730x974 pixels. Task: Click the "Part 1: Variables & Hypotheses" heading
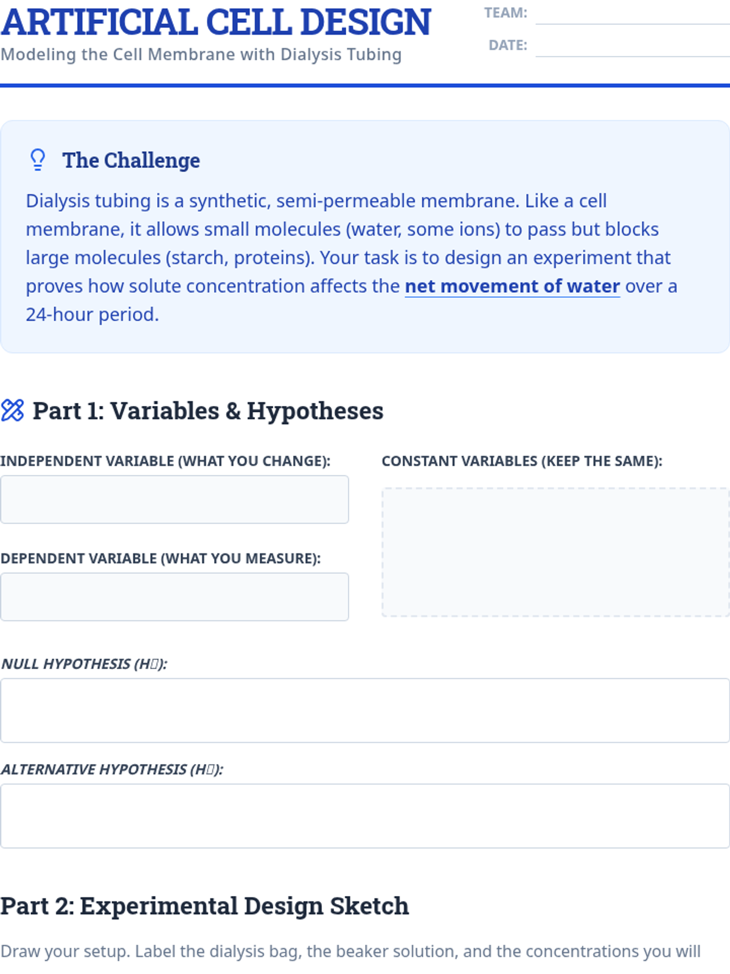(x=208, y=411)
